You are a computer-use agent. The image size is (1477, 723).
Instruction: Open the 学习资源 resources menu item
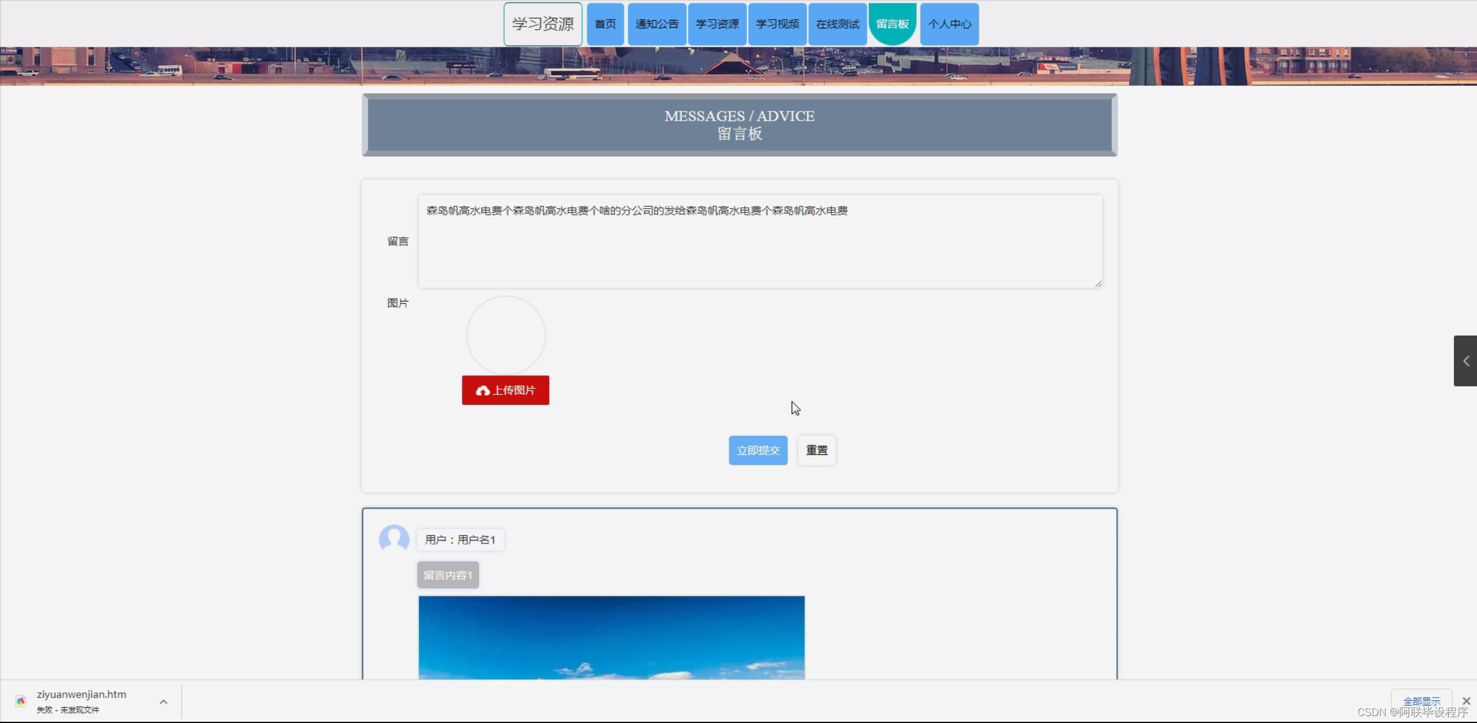717,24
